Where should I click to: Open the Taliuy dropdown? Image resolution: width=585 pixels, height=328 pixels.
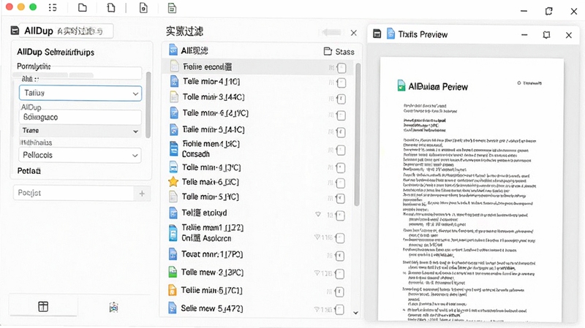(x=80, y=94)
